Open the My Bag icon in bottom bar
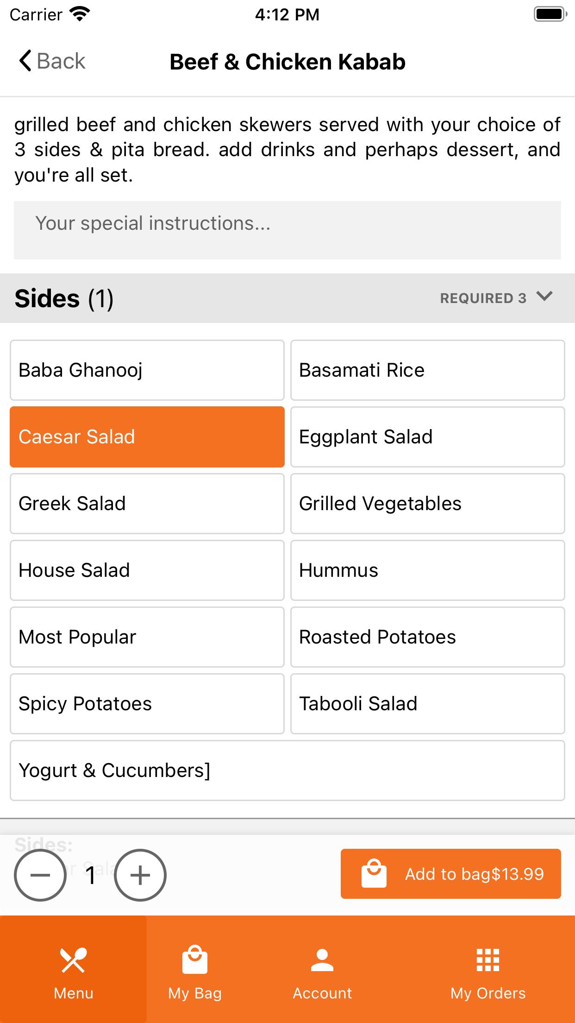This screenshot has width=575, height=1023. (x=195, y=959)
